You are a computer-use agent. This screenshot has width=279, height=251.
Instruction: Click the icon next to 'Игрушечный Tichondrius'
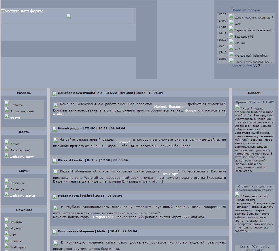[x=231, y=54]
